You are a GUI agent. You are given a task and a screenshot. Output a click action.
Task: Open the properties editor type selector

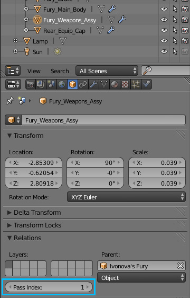pos(13,84)
